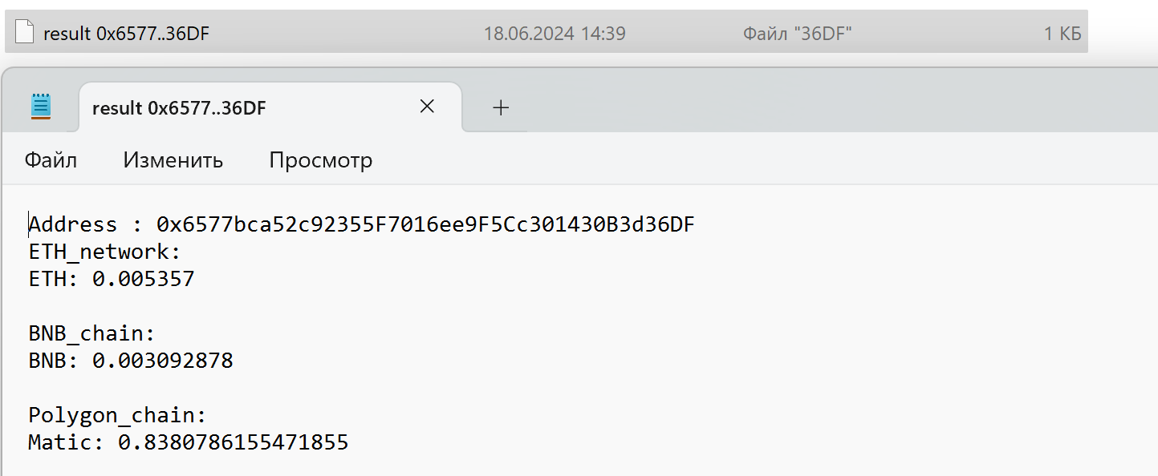
Task: Open the Просмотр menu
Action: 321,160
